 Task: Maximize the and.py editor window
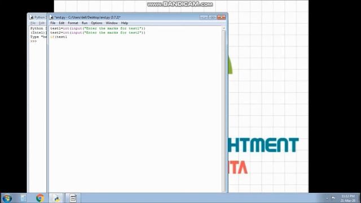pos(213,17)
